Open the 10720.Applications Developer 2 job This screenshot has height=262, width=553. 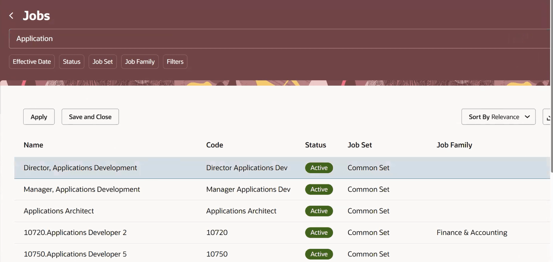75,232
